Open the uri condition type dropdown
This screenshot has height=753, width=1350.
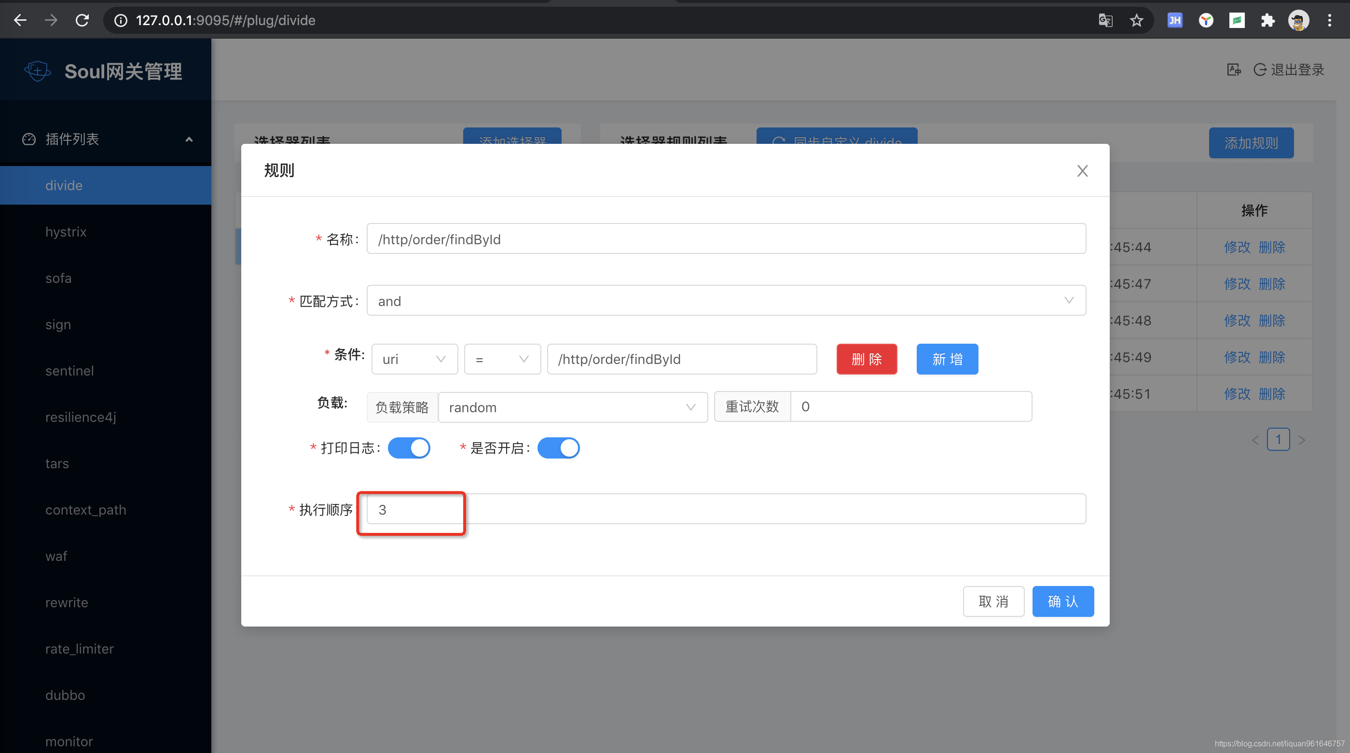tap(414, 359)
